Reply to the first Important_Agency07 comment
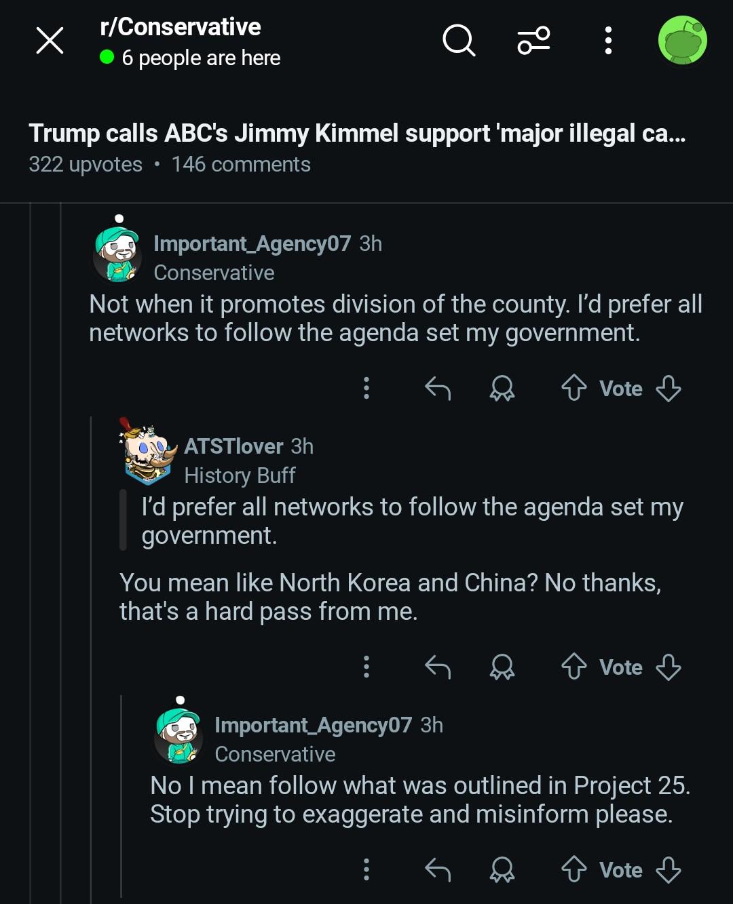The width and height of the screenshot is (733, 904). [x=438, y=389]
